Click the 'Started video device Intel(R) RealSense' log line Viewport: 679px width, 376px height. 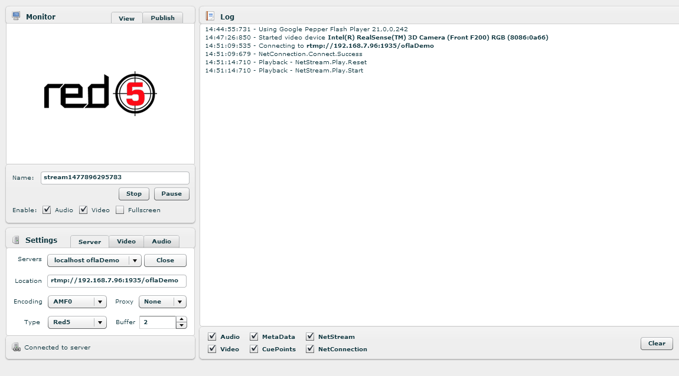[377, 38]
